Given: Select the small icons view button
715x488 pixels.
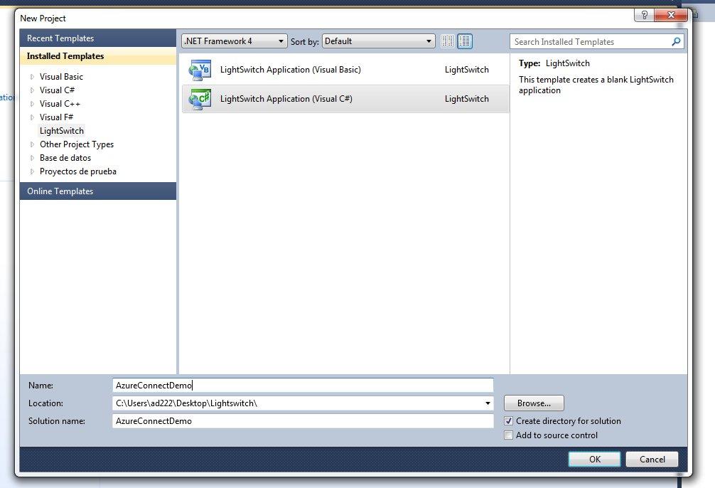Looking at the screenshot, I should coord(447,41).
